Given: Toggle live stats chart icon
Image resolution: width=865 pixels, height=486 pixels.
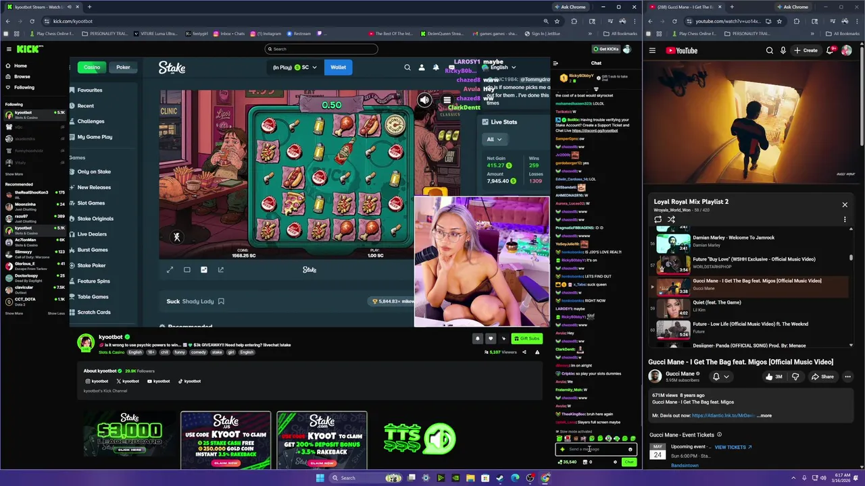Looking at the screenshot, I should point(204,270).
